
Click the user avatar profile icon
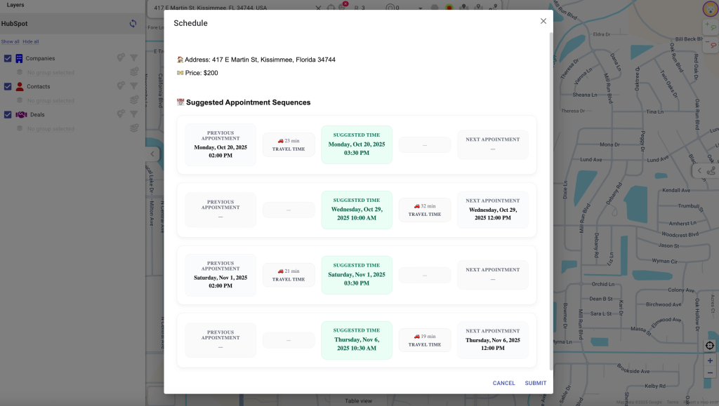(709, 8)
